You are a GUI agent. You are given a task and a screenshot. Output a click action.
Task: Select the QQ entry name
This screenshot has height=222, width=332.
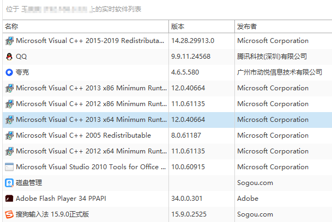click(x=21, y=57)
